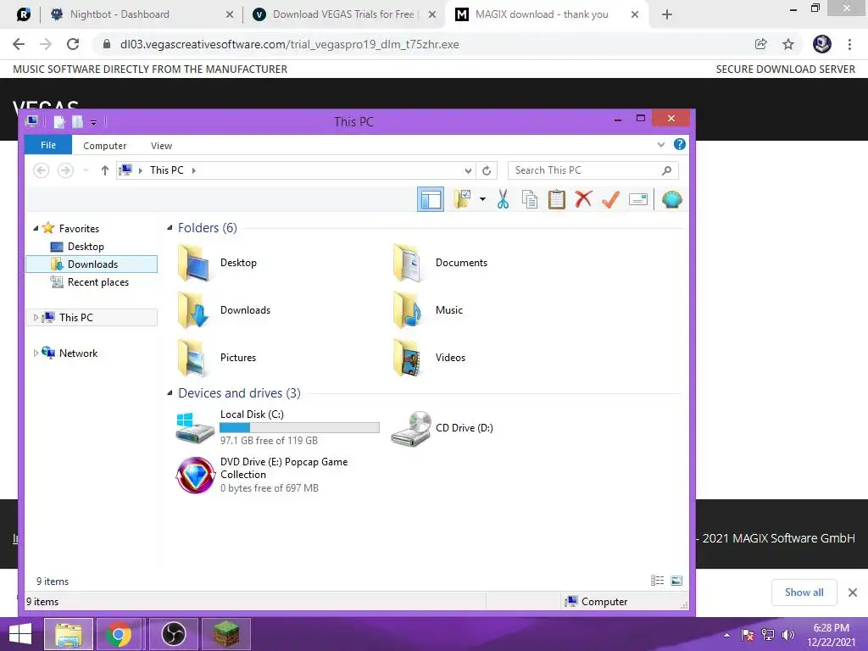Open OBS Studio from taskbar
This screenshot has width=868, height=651.
click(x=174, y=634)
